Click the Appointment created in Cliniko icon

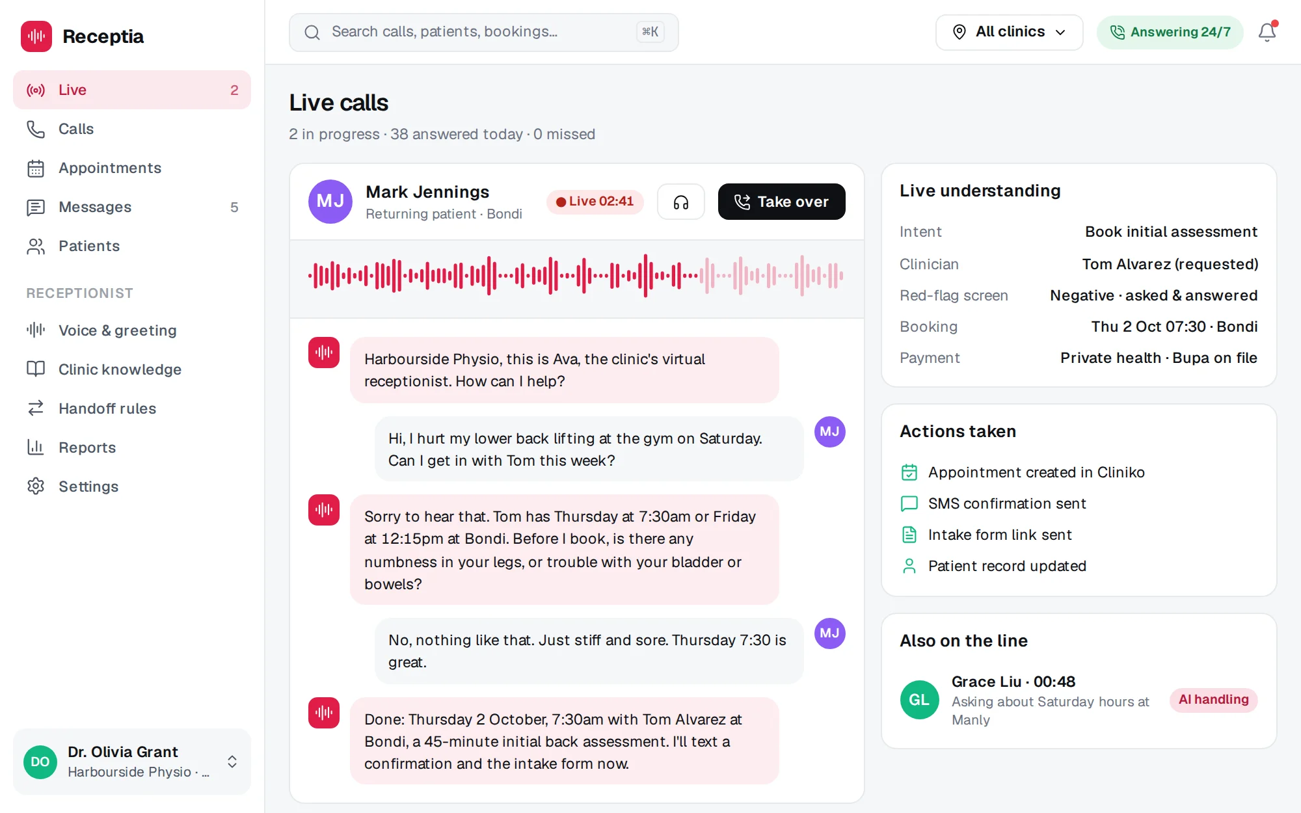[909, 472]
